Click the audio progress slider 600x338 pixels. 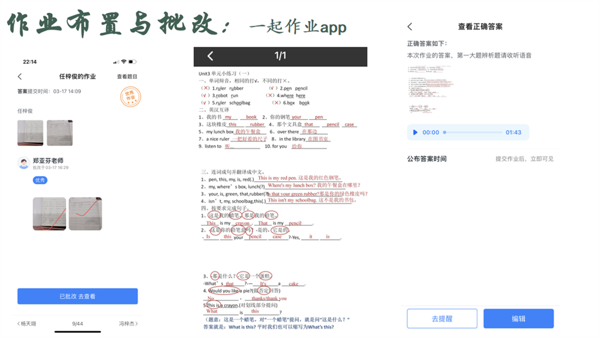coord(473,133)
